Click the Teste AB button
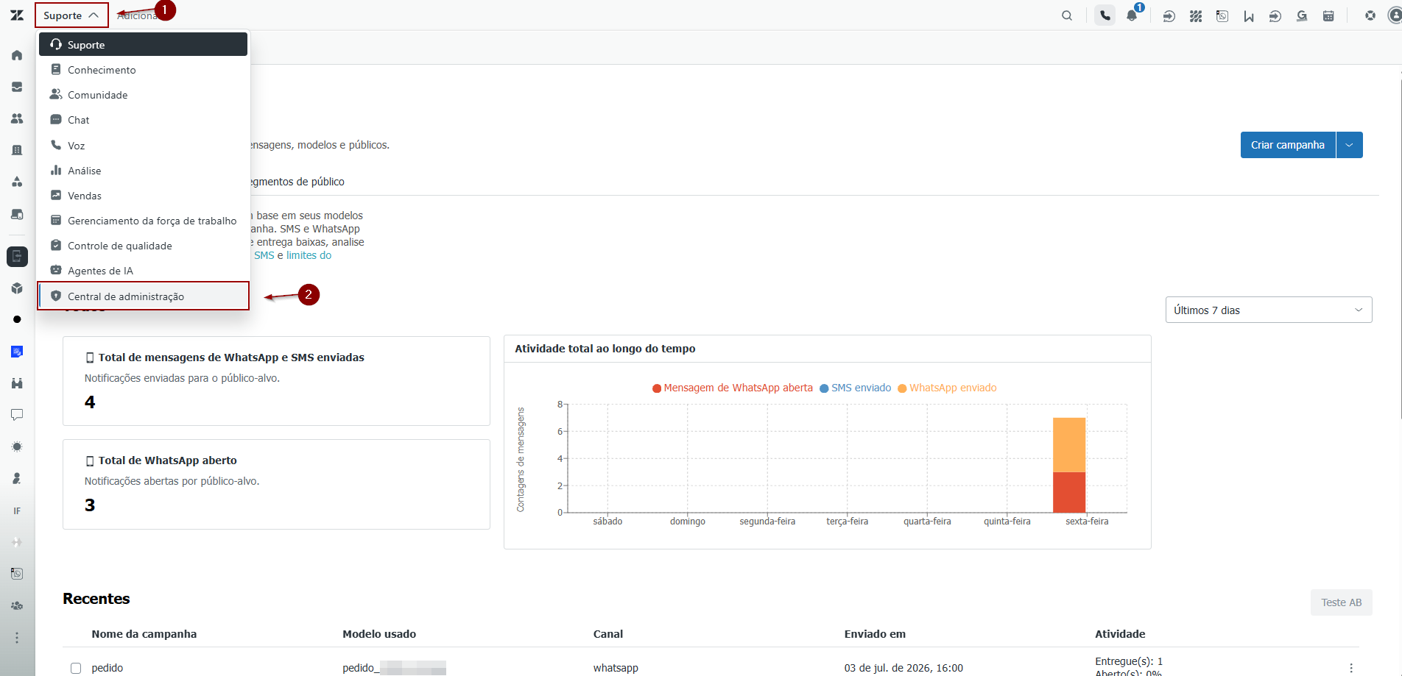 pos(1341,602)
